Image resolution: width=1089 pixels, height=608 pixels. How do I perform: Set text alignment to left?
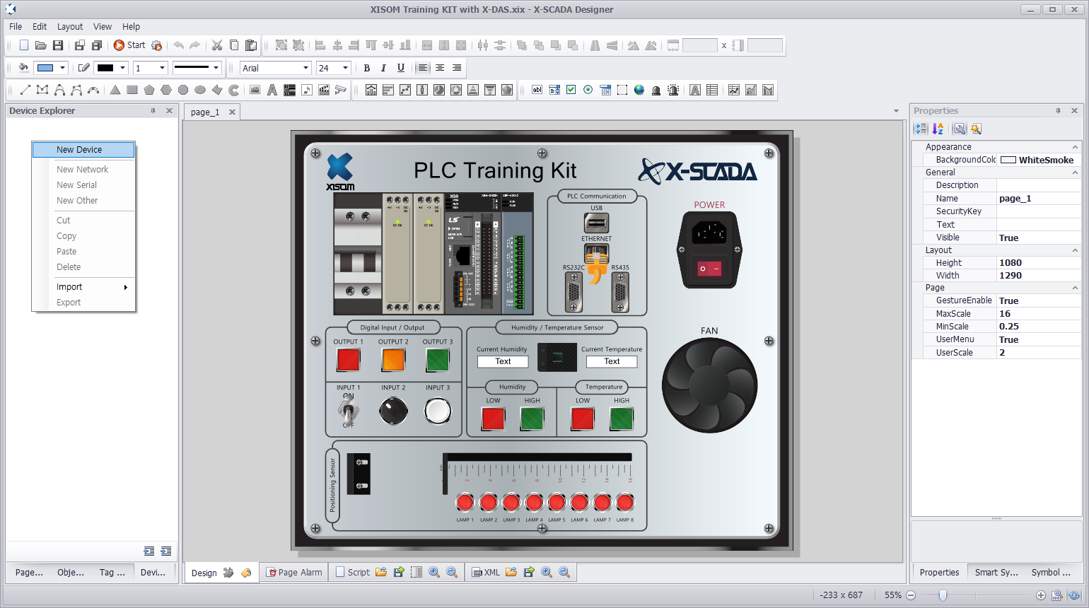point(423,68)
